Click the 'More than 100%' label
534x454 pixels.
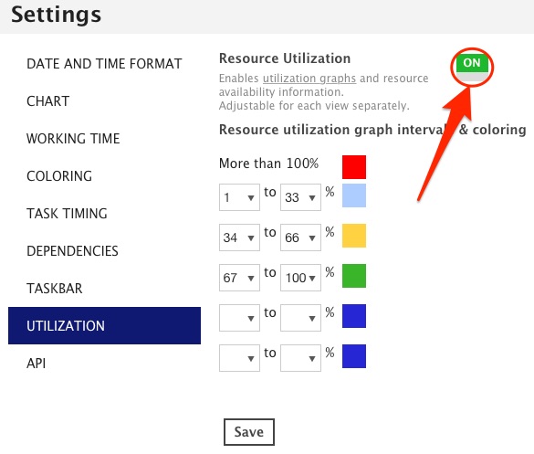coord(268,164)
